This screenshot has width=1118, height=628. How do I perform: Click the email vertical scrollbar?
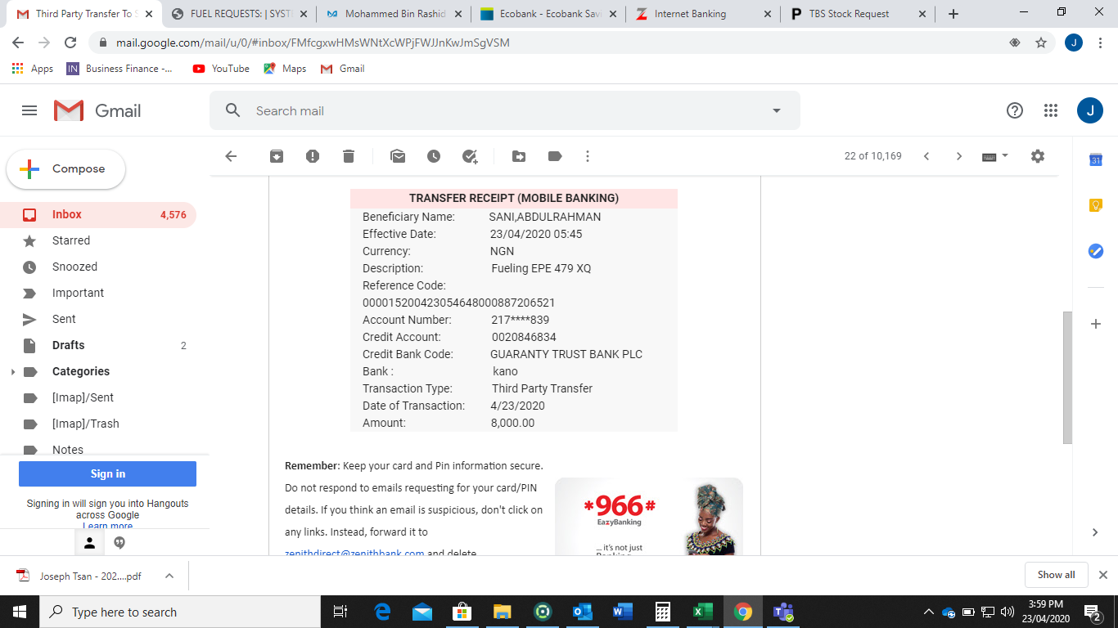pos(1067,378)
